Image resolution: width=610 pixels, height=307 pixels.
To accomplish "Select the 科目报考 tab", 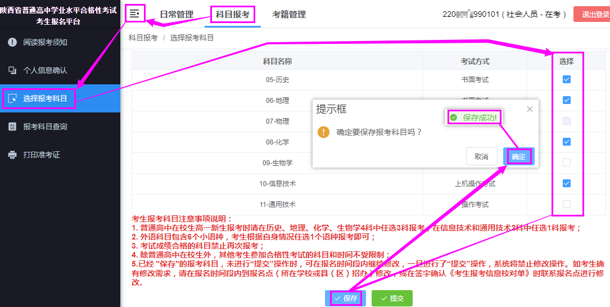I will [233, 15].
